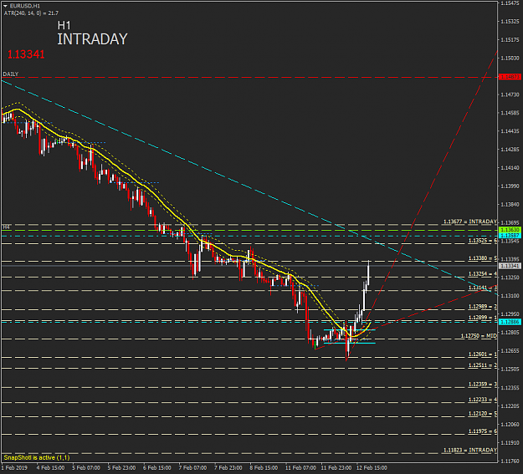The width and height of the screenshot is (523, 474).
Task: Select the 1.12511 = 2 level label
Action: click(x=483, y=365)
